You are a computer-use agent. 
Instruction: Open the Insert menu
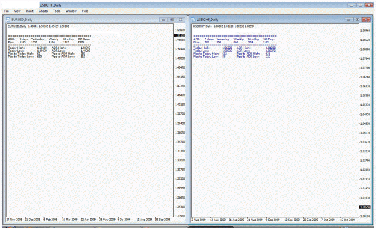click(29, 11)
